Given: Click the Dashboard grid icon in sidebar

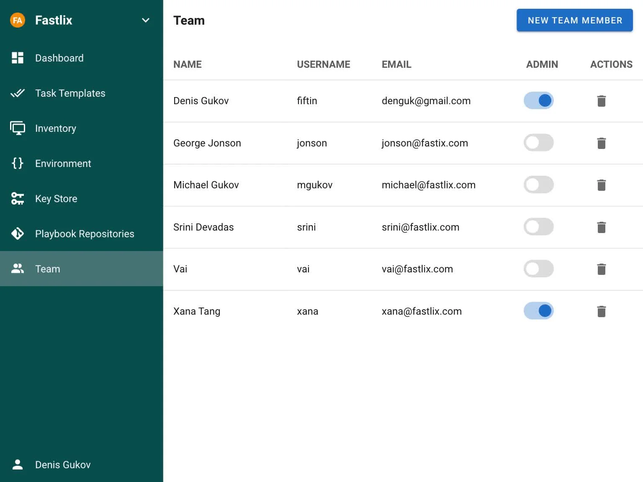Looking at the screenshot, I should click(x=18, y=58).
